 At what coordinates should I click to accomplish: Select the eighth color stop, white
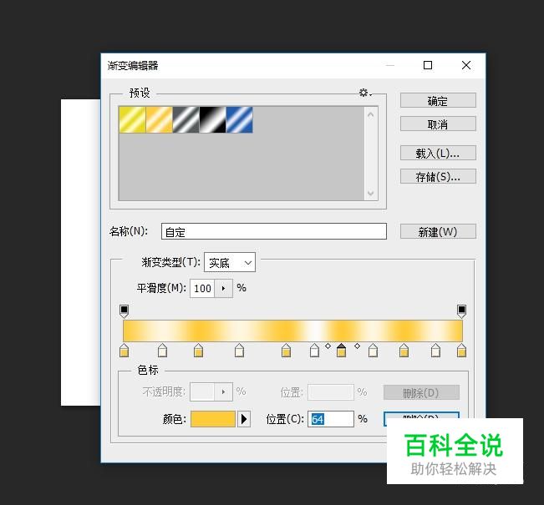tap(373, 351)
